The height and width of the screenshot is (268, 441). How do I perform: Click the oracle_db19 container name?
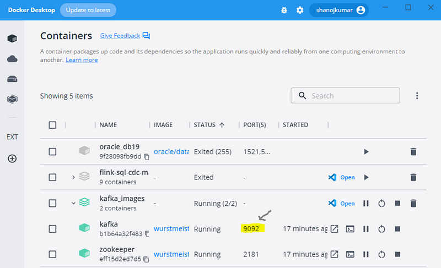click(x=119, y=147)
